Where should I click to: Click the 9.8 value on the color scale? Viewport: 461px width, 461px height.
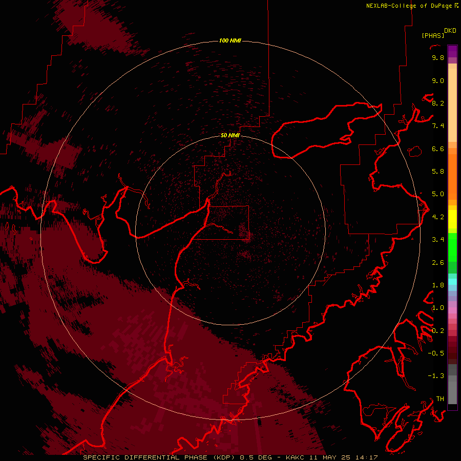tap(438, 57)
